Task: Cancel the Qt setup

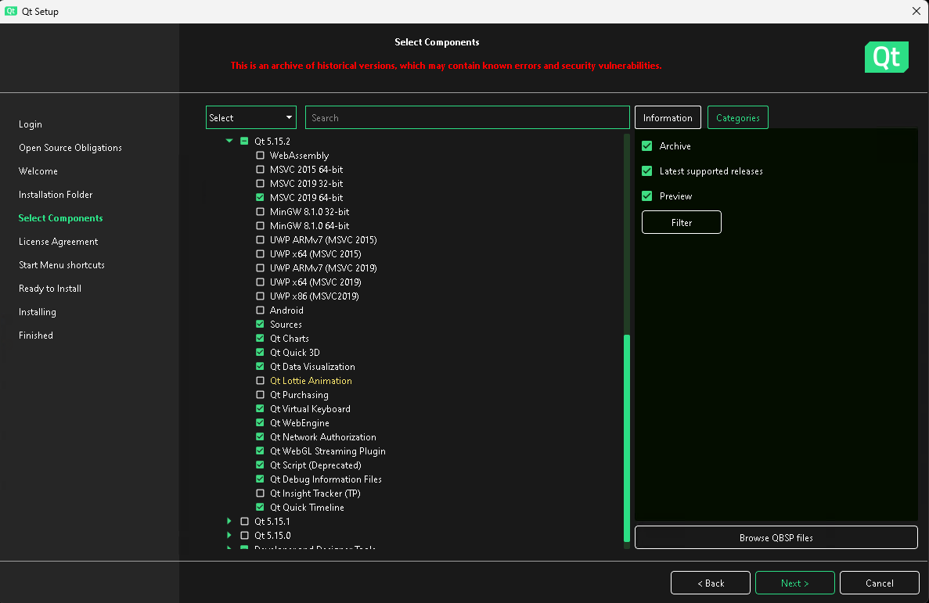Action: tap(879, 583)
